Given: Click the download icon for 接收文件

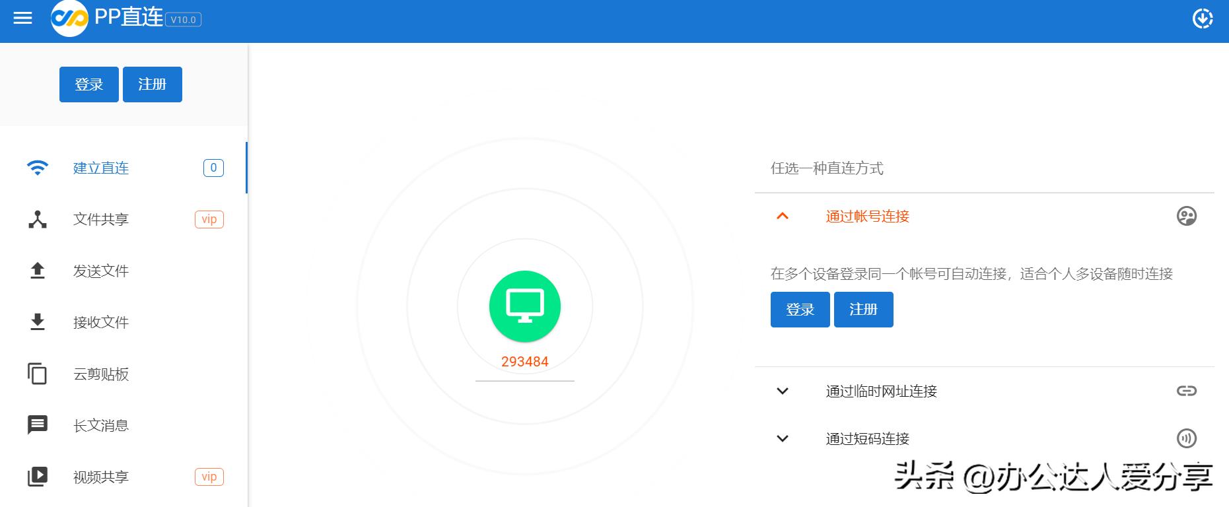Looking at the screenshot, I should point(38,322).
